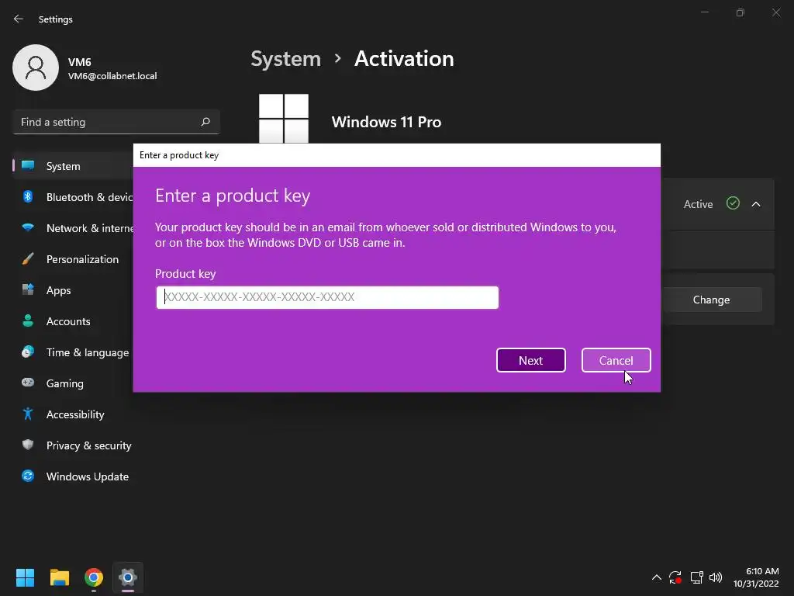Viewport: 794px width, 596px height.
Task: Restore down the Settings window
Action: pos(740,12)
